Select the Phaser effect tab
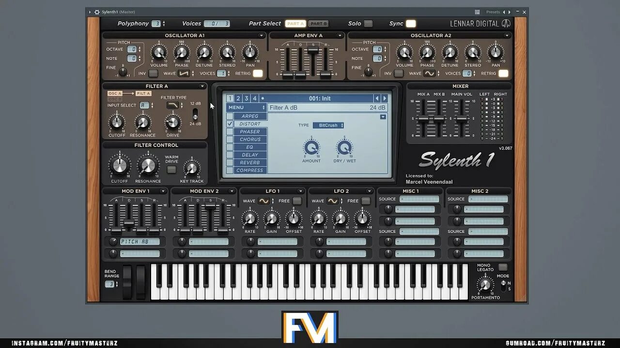Image resolution: width=620 pixels, height=348 pixels. tap(250, 132)
